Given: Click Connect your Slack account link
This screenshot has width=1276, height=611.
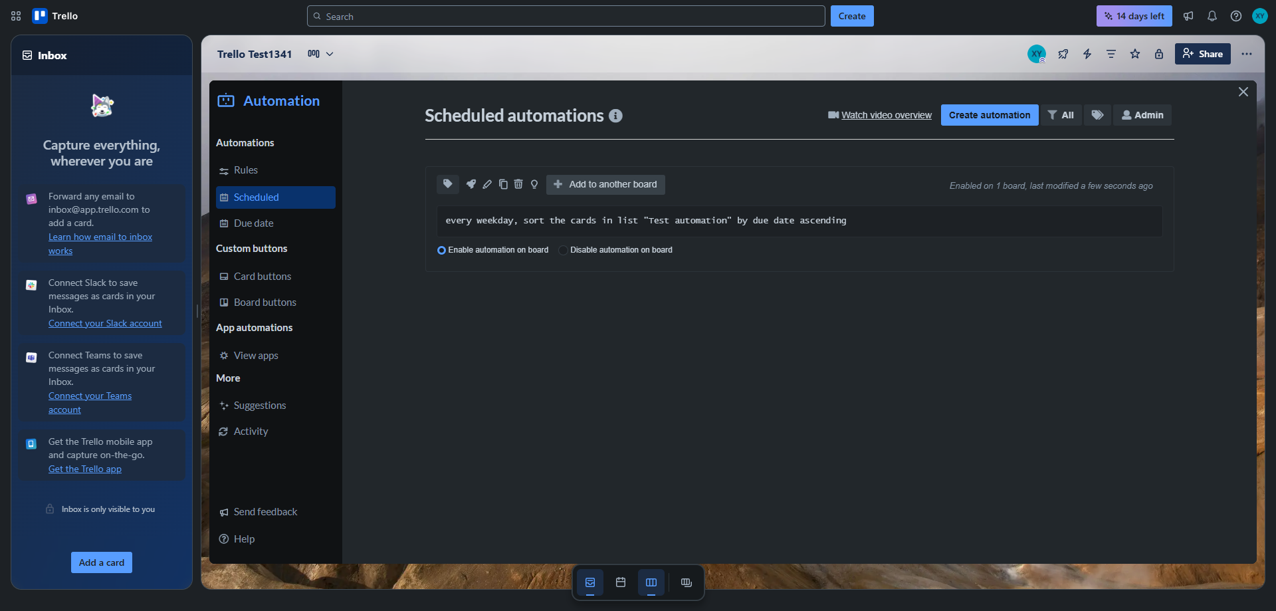Looking at the screenshot, I should point(105,323).
